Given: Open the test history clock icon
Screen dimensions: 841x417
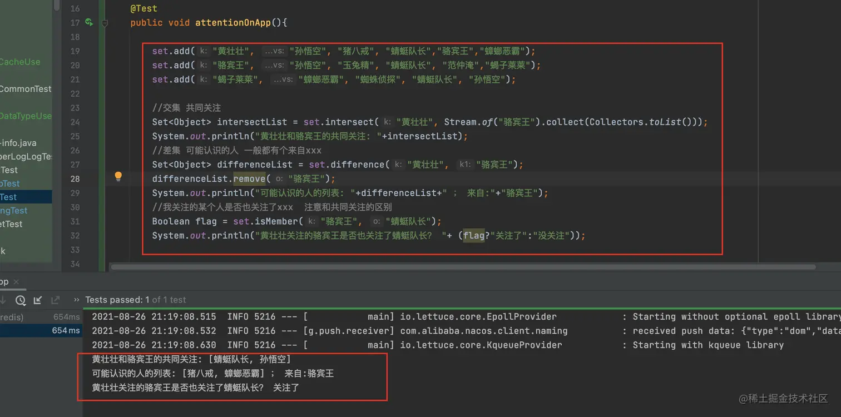Looking at the screenshot, I should (x=21, y=300).
